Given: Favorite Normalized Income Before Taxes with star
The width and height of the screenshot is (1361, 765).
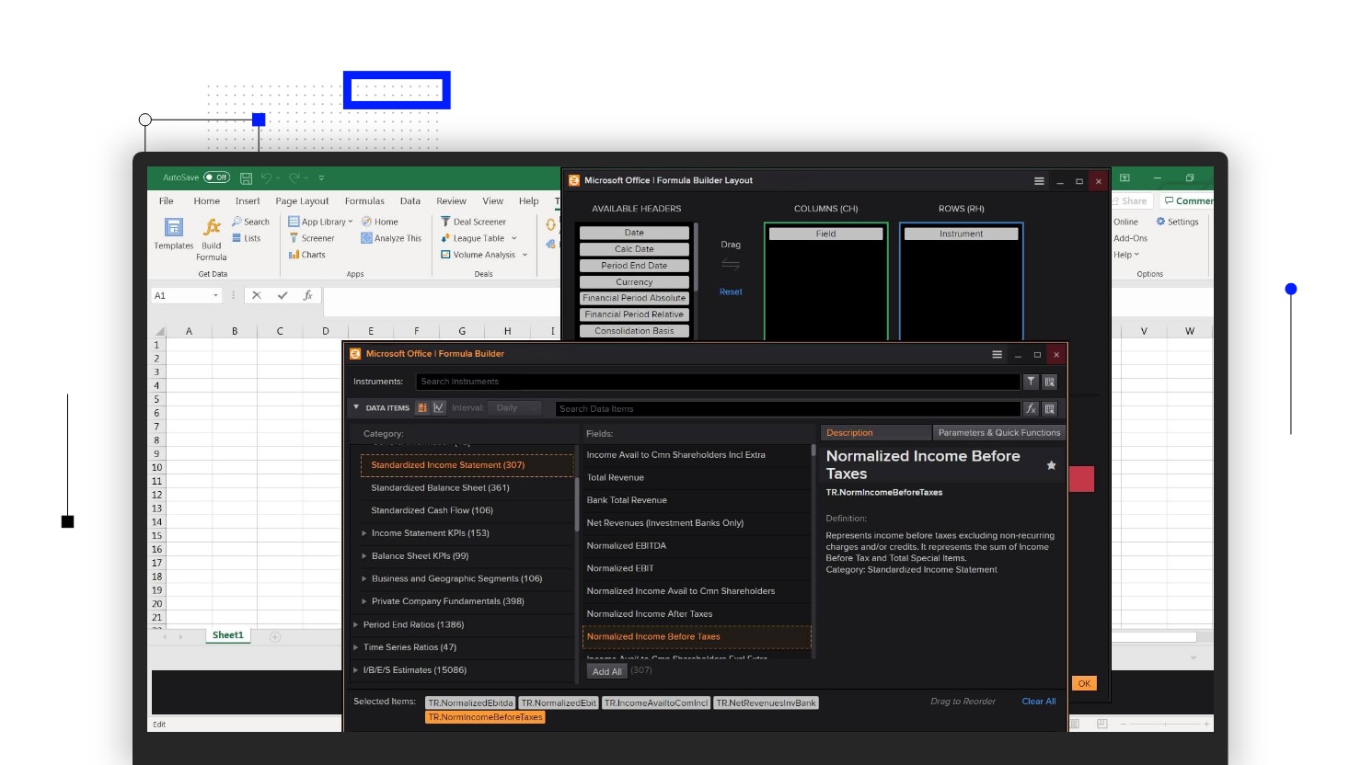Looking at the screenshot, I should 1051,465.
